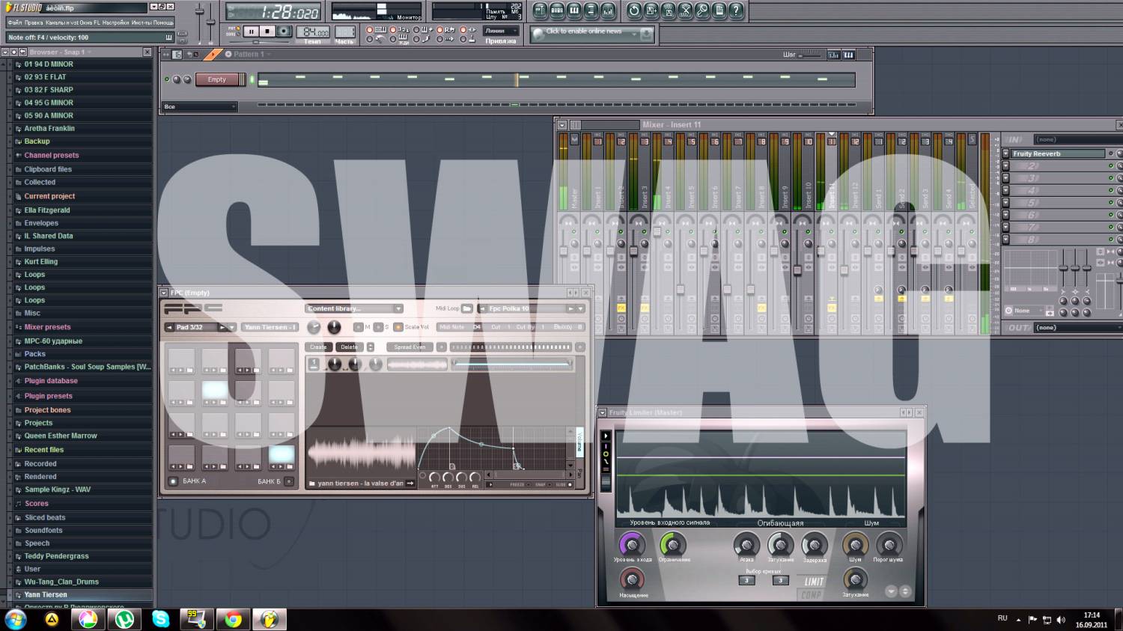Screen dimensions: 1123x631
Task: Click graph editor icon in step sequencer
Action: pyautogui.click(x=833, y=55)
